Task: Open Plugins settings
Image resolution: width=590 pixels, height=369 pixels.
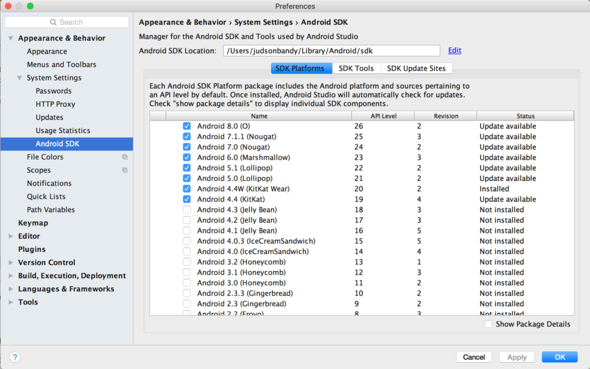Action: [x=32, y=249]
